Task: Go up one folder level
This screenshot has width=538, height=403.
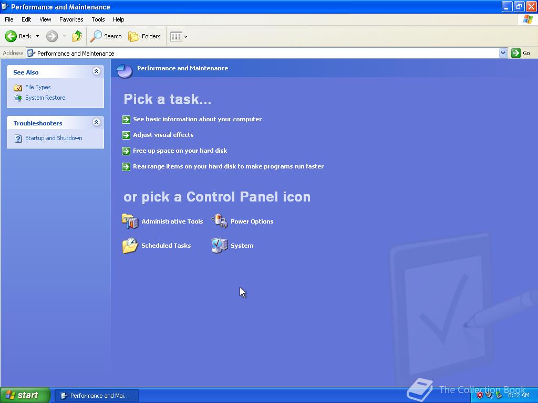Action: click(77, 36)
